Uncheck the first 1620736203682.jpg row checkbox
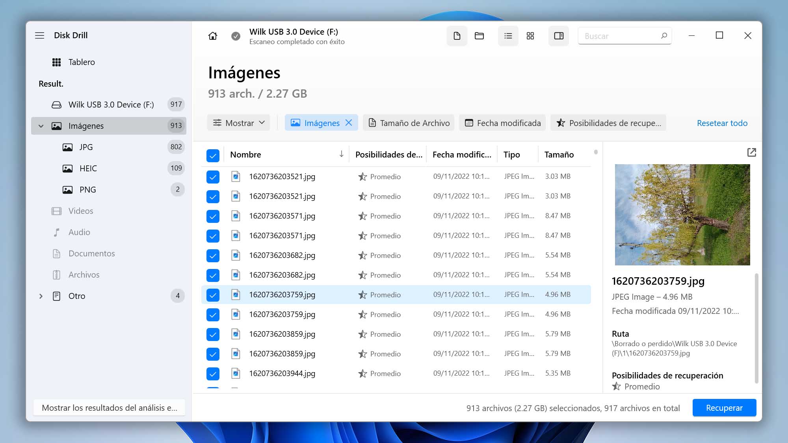 click(x=213, y=256)
